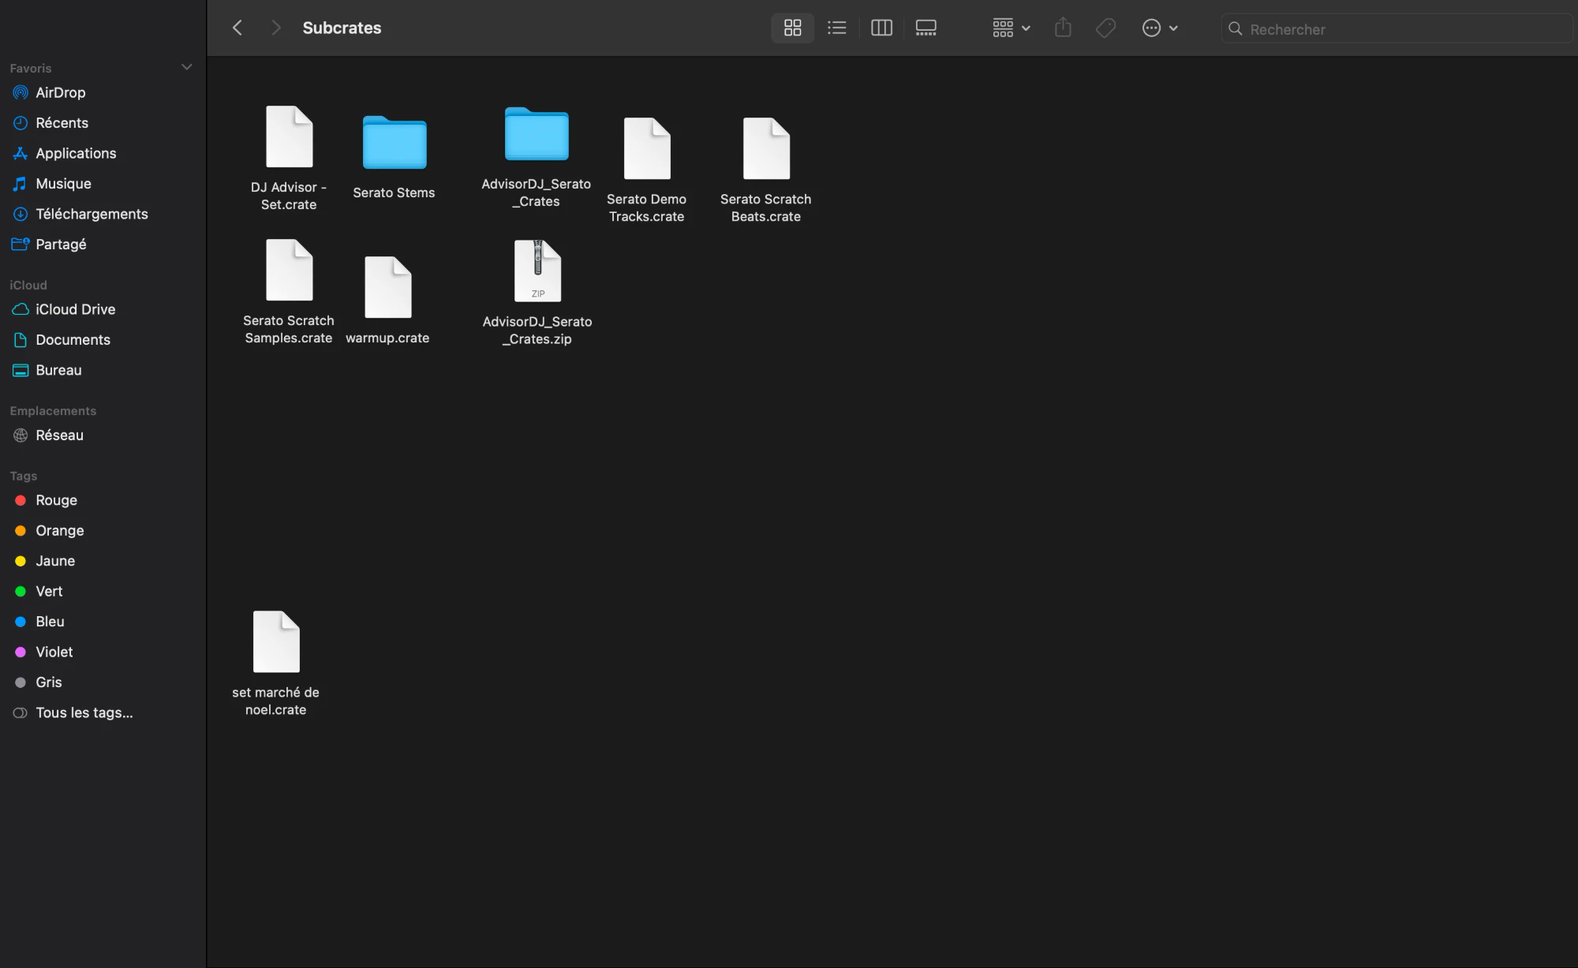Click the Subcrates window title
This screenshot has width=1578, height=968.
tap(342, 28)
